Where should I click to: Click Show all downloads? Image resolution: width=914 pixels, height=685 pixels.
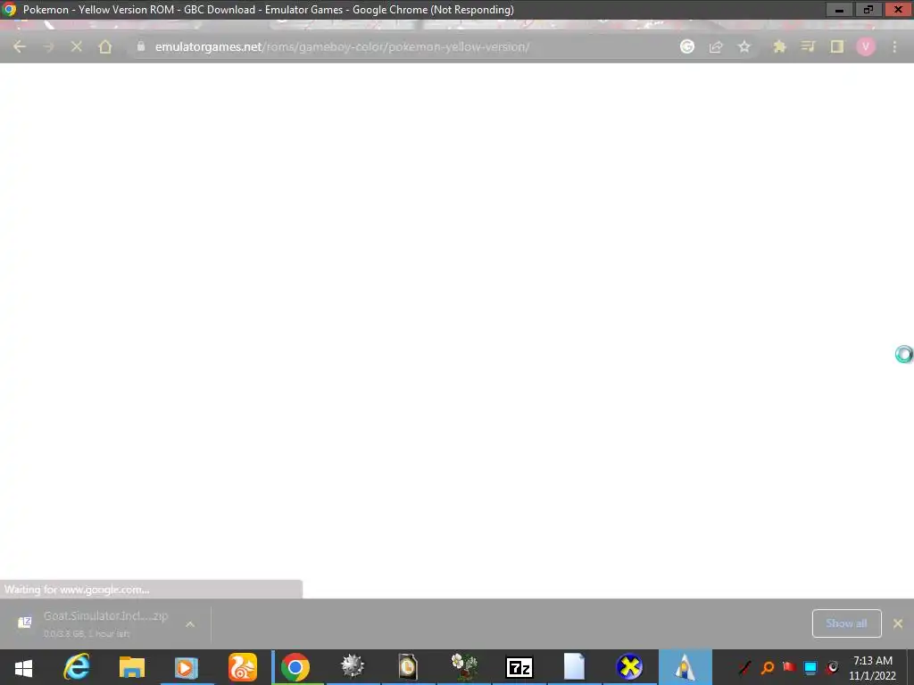(846, 623)
